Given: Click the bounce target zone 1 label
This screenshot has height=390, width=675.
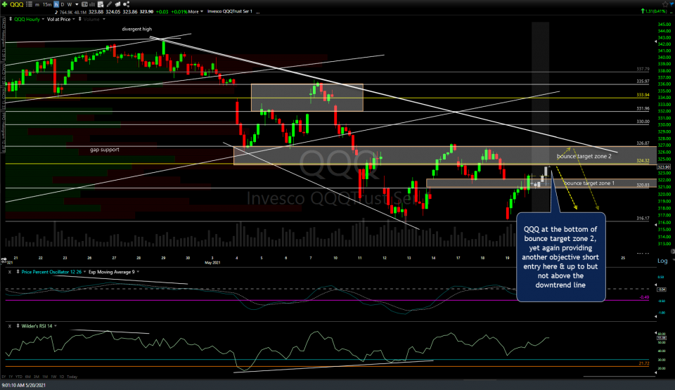Looking at the screenshot, I should coord(589,183).
